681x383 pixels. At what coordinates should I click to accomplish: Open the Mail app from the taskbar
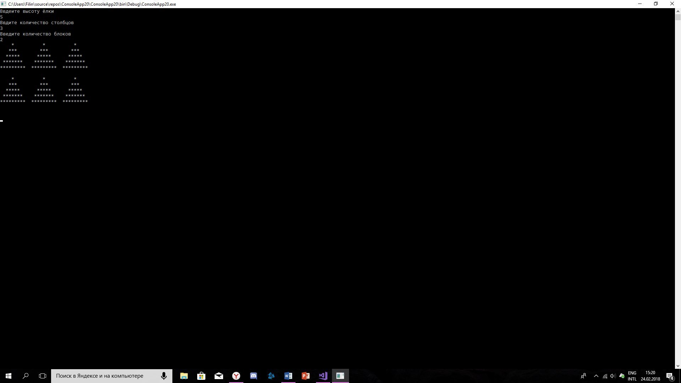(x=218, y=376)
